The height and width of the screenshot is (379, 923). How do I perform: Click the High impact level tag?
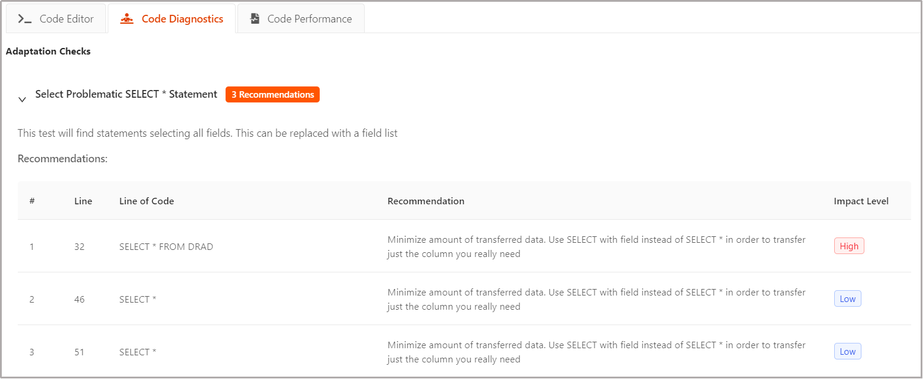point(849,246)
